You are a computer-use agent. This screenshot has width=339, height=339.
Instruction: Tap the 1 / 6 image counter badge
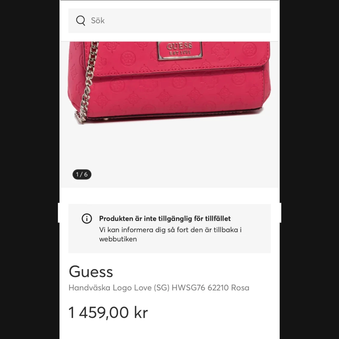82,174
